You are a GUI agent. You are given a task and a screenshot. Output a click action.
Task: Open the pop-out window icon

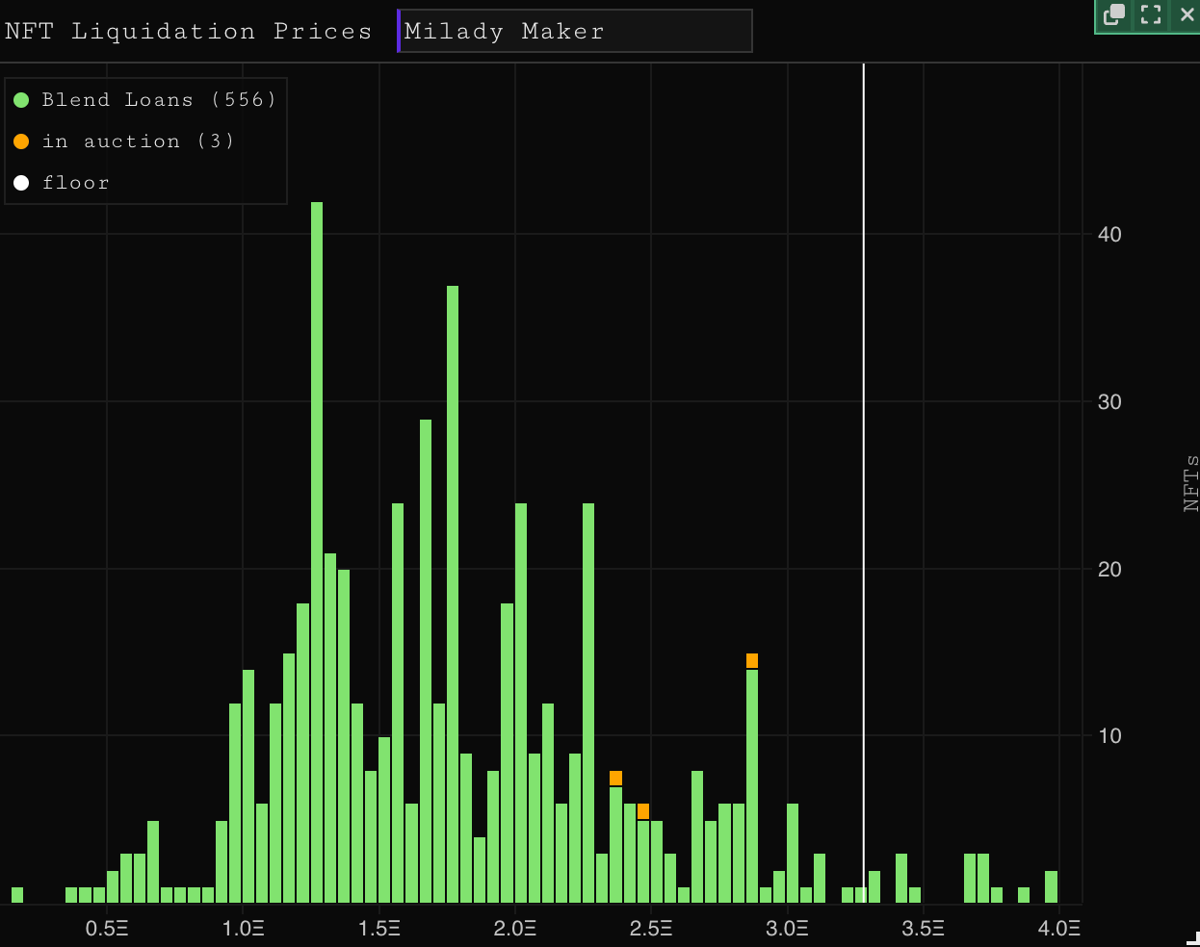click(x=1114, y=15)
